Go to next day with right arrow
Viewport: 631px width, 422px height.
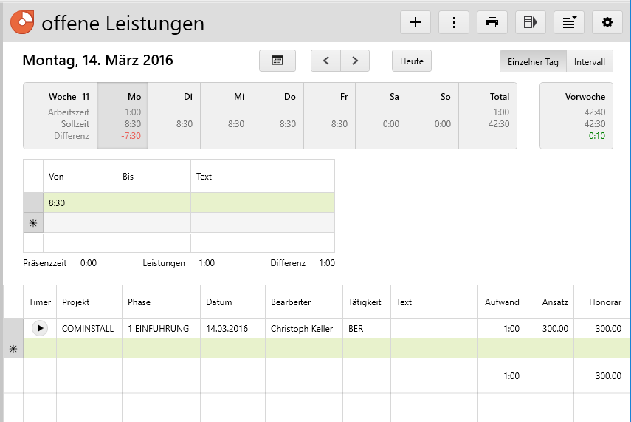(x=355, y=61)
